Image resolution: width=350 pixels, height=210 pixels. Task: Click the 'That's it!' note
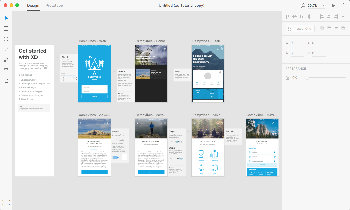click(x=233, y=136)
